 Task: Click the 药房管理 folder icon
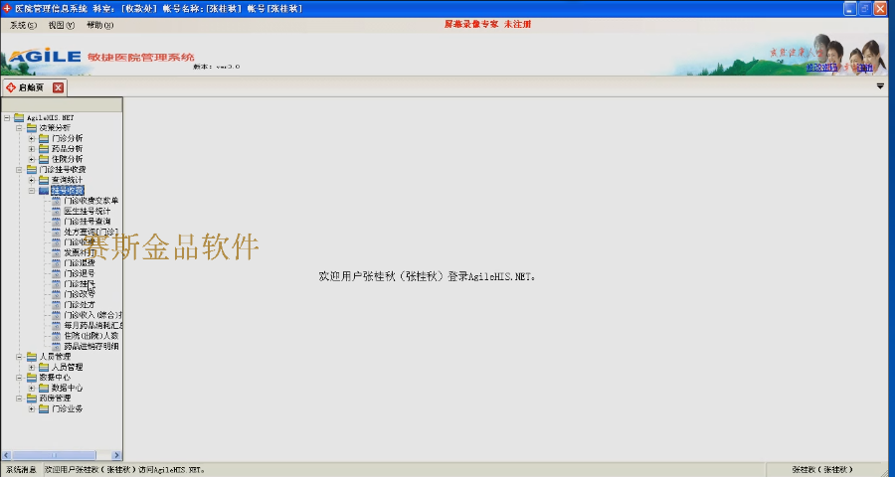tap(32, 398)
